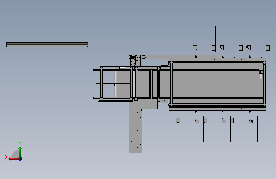276x179 pixels.
Task: Select the large conveyor belt surface on the right
Action: (217, 84)
